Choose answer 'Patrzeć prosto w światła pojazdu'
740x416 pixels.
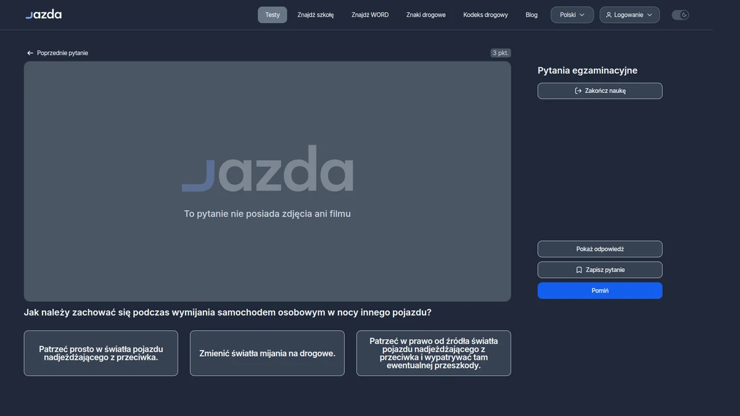[101, 353]
